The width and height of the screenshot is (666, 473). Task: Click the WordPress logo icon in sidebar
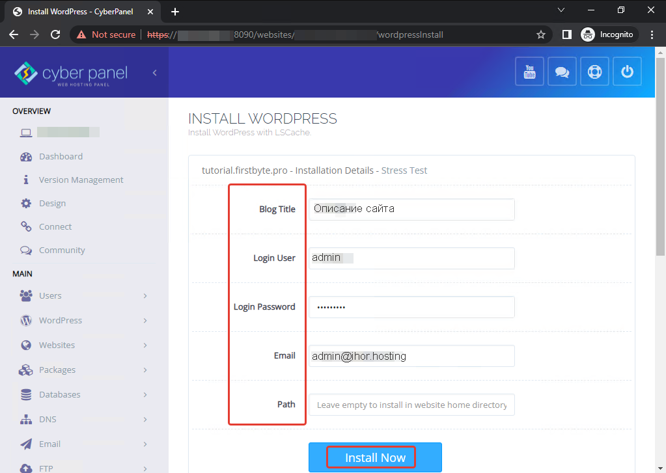[26, 320]
